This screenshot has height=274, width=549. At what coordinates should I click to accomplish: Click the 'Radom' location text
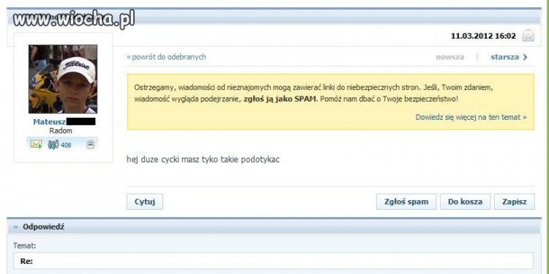61,131
